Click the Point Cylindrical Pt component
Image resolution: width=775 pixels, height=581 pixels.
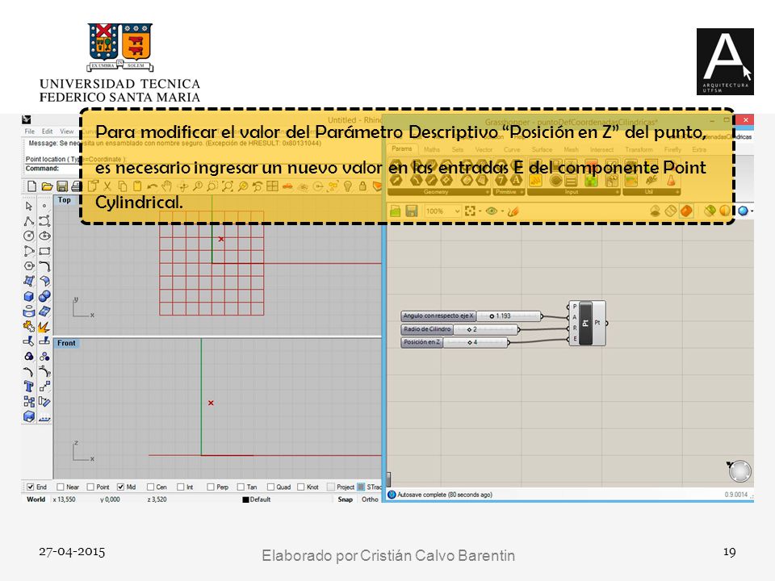pos(586,323)
